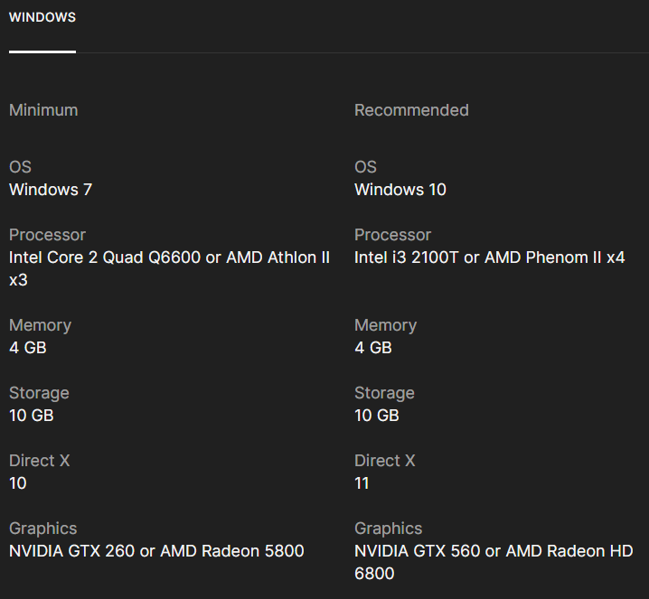
Task: Click the Graphics label under Recommended
Action: tap(388, 529)
